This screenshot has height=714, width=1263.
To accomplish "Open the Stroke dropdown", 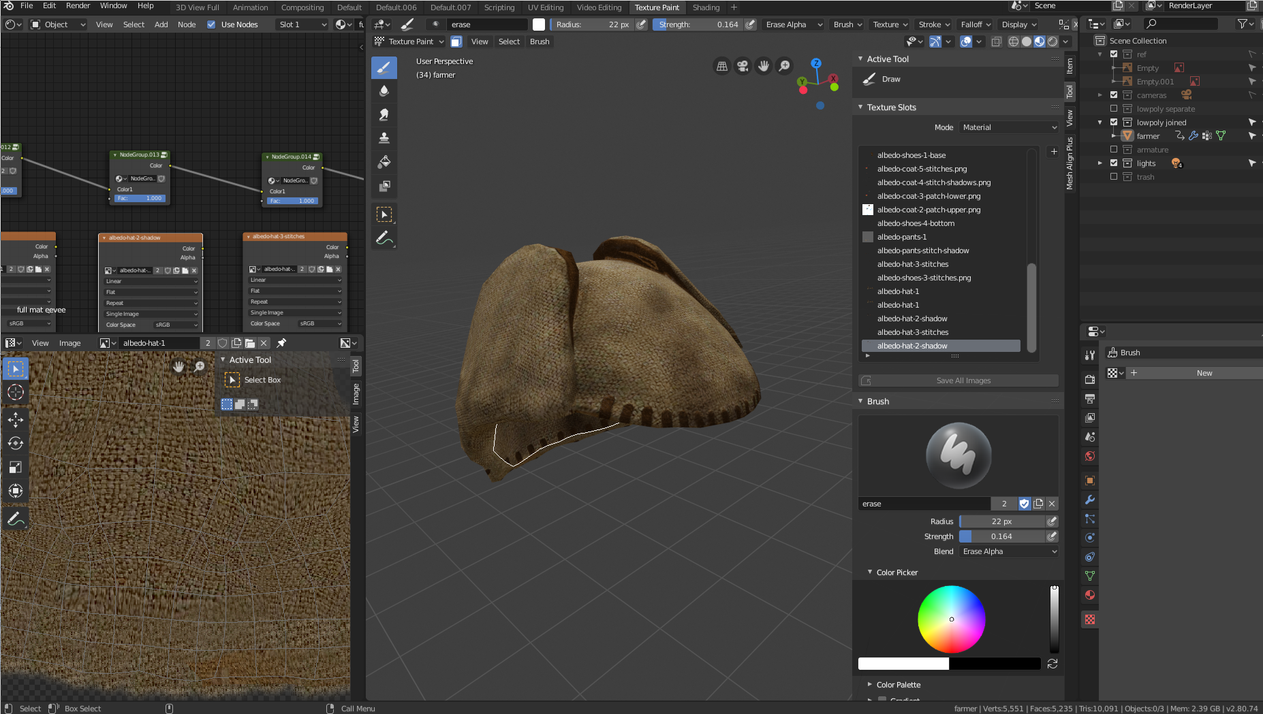I will coord(934,25).
